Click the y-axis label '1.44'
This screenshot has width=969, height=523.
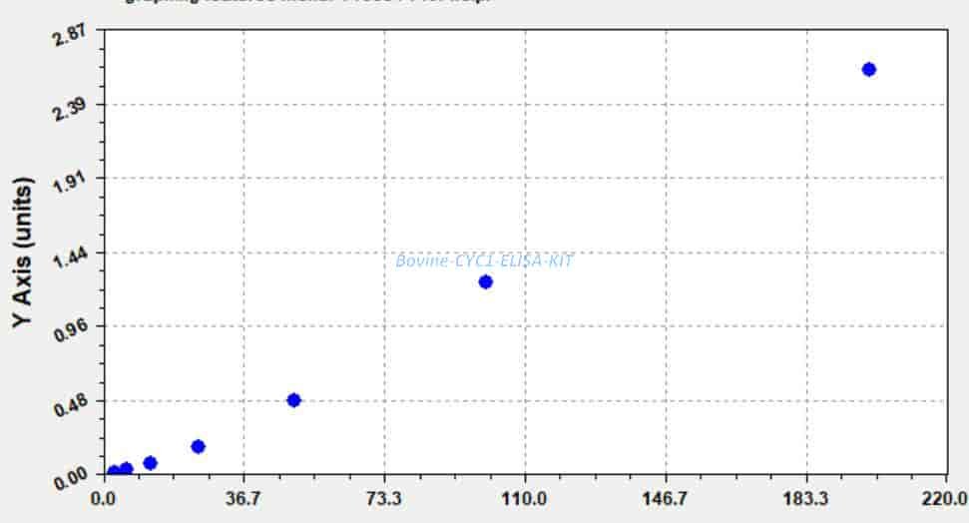point(69,257)
